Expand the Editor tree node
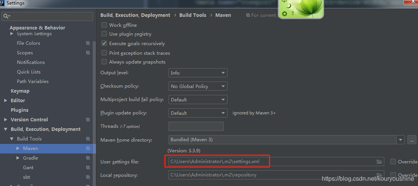The image size is (418, 186). (6, 100)
